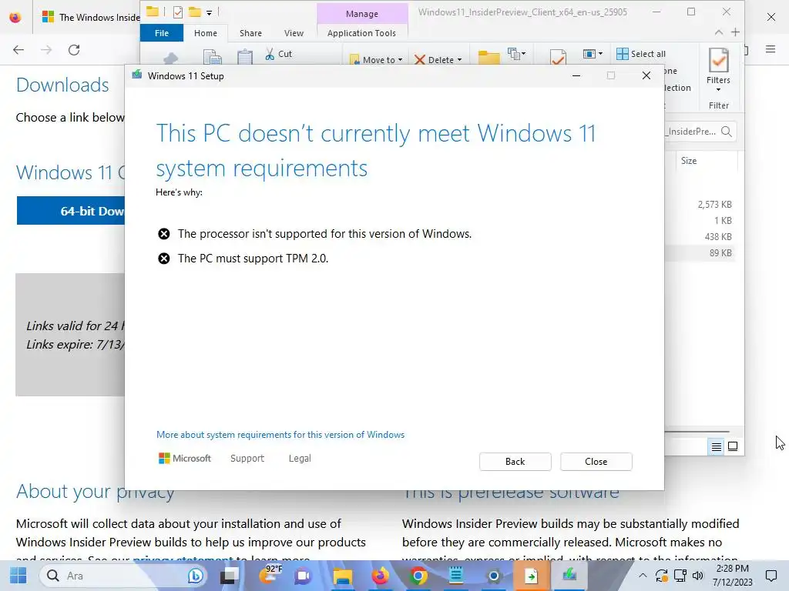Viewport: 789px width, 591px height.
Task: Click the 64-bit Download button on webpage
Action: [x=71, y=211]
